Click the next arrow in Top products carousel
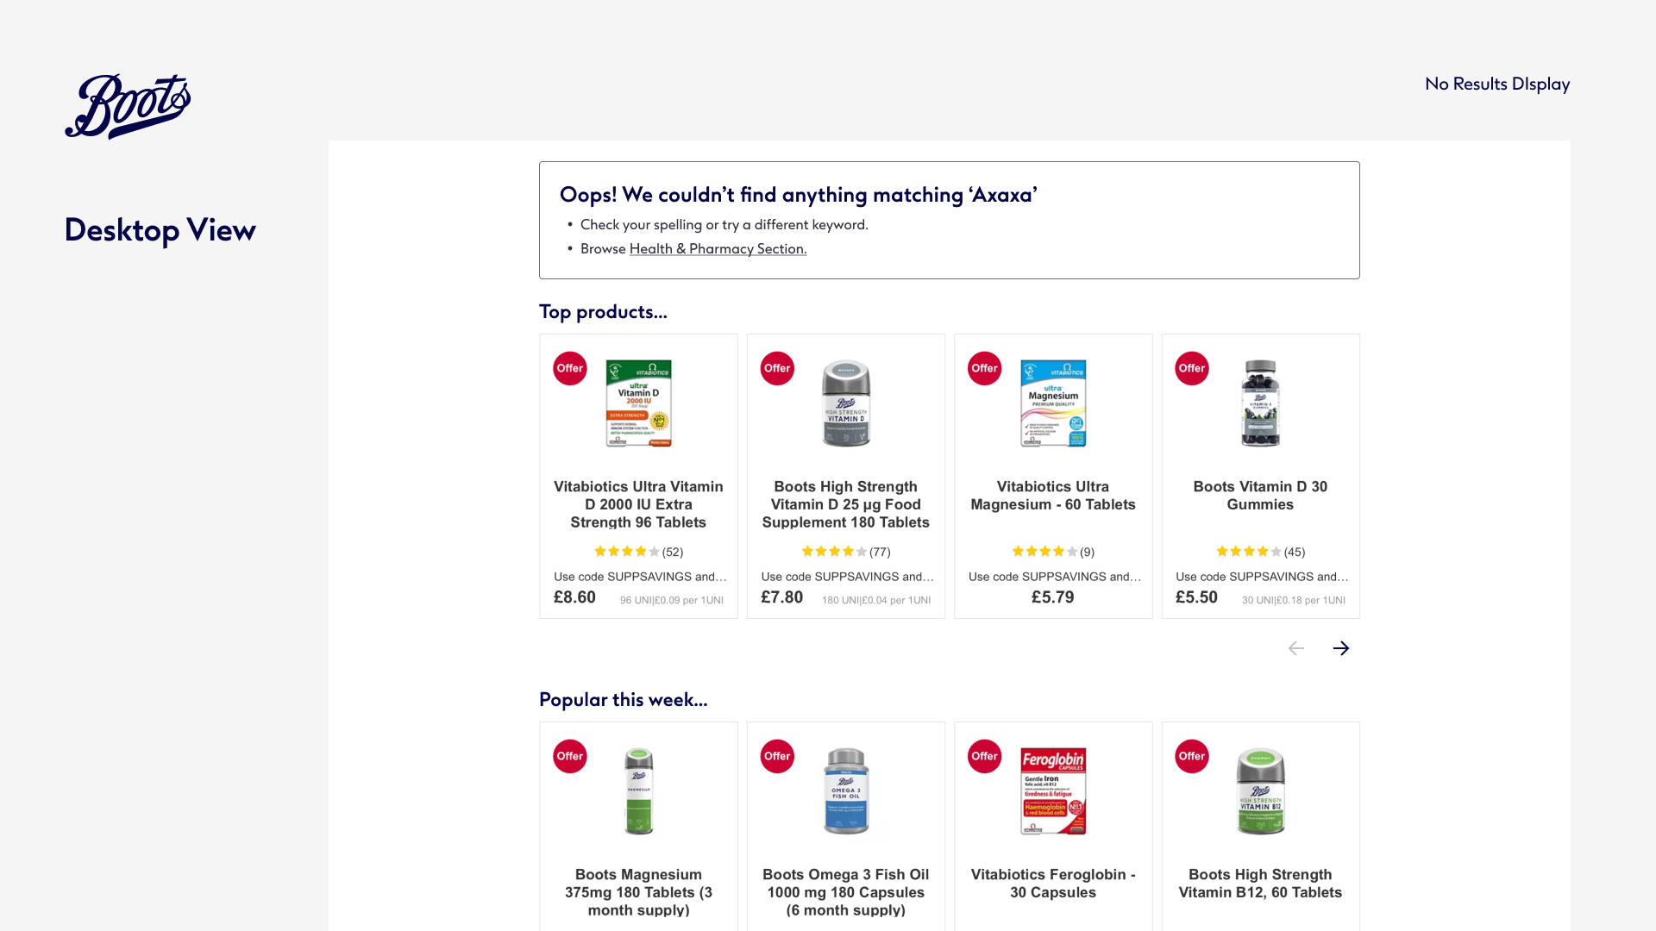This screenshot has width=1656, height=931. 1340,648
